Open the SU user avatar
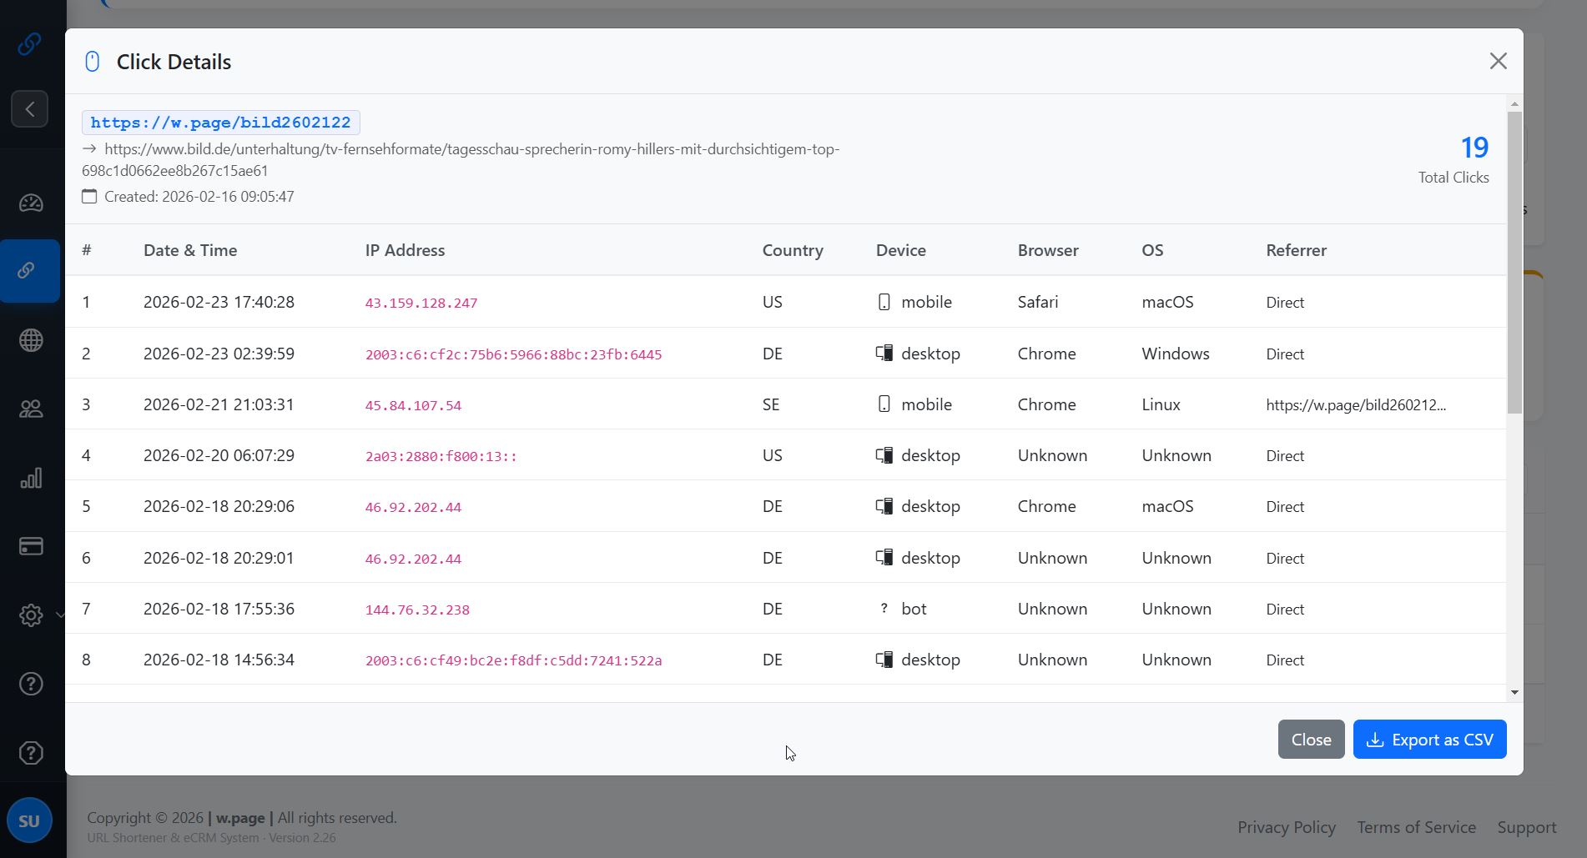 [30, 820]
